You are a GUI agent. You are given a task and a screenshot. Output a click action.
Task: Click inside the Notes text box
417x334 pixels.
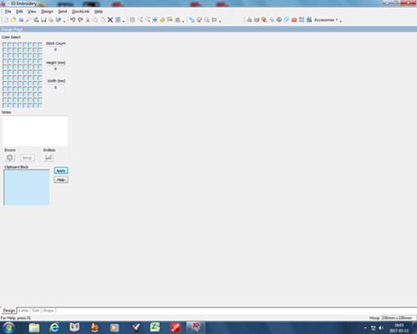click(x=35, y=131)
